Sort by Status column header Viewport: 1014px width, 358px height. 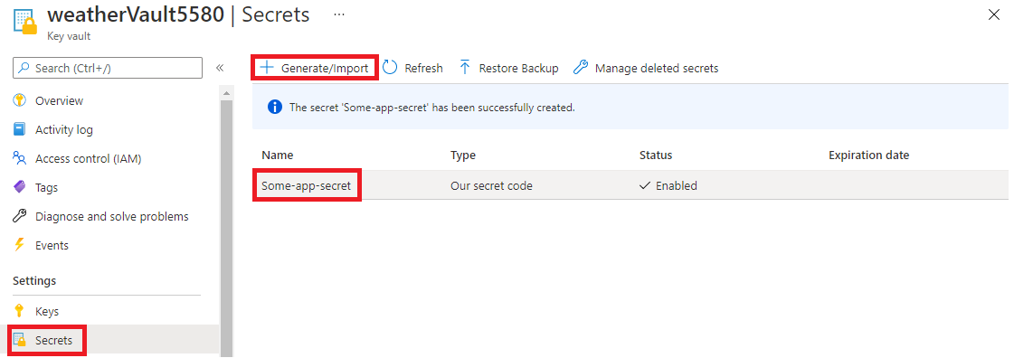tap(656, 155)
